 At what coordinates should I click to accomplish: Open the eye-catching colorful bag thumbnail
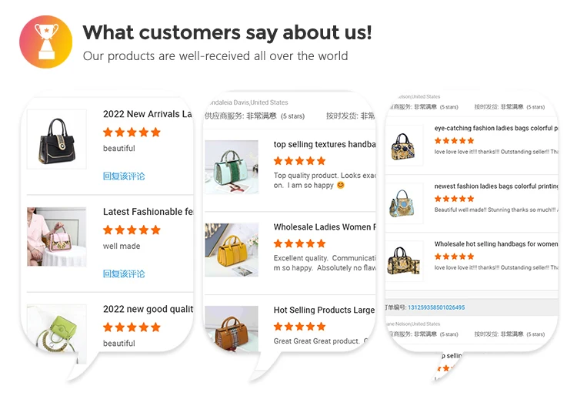tap(403, 148)
